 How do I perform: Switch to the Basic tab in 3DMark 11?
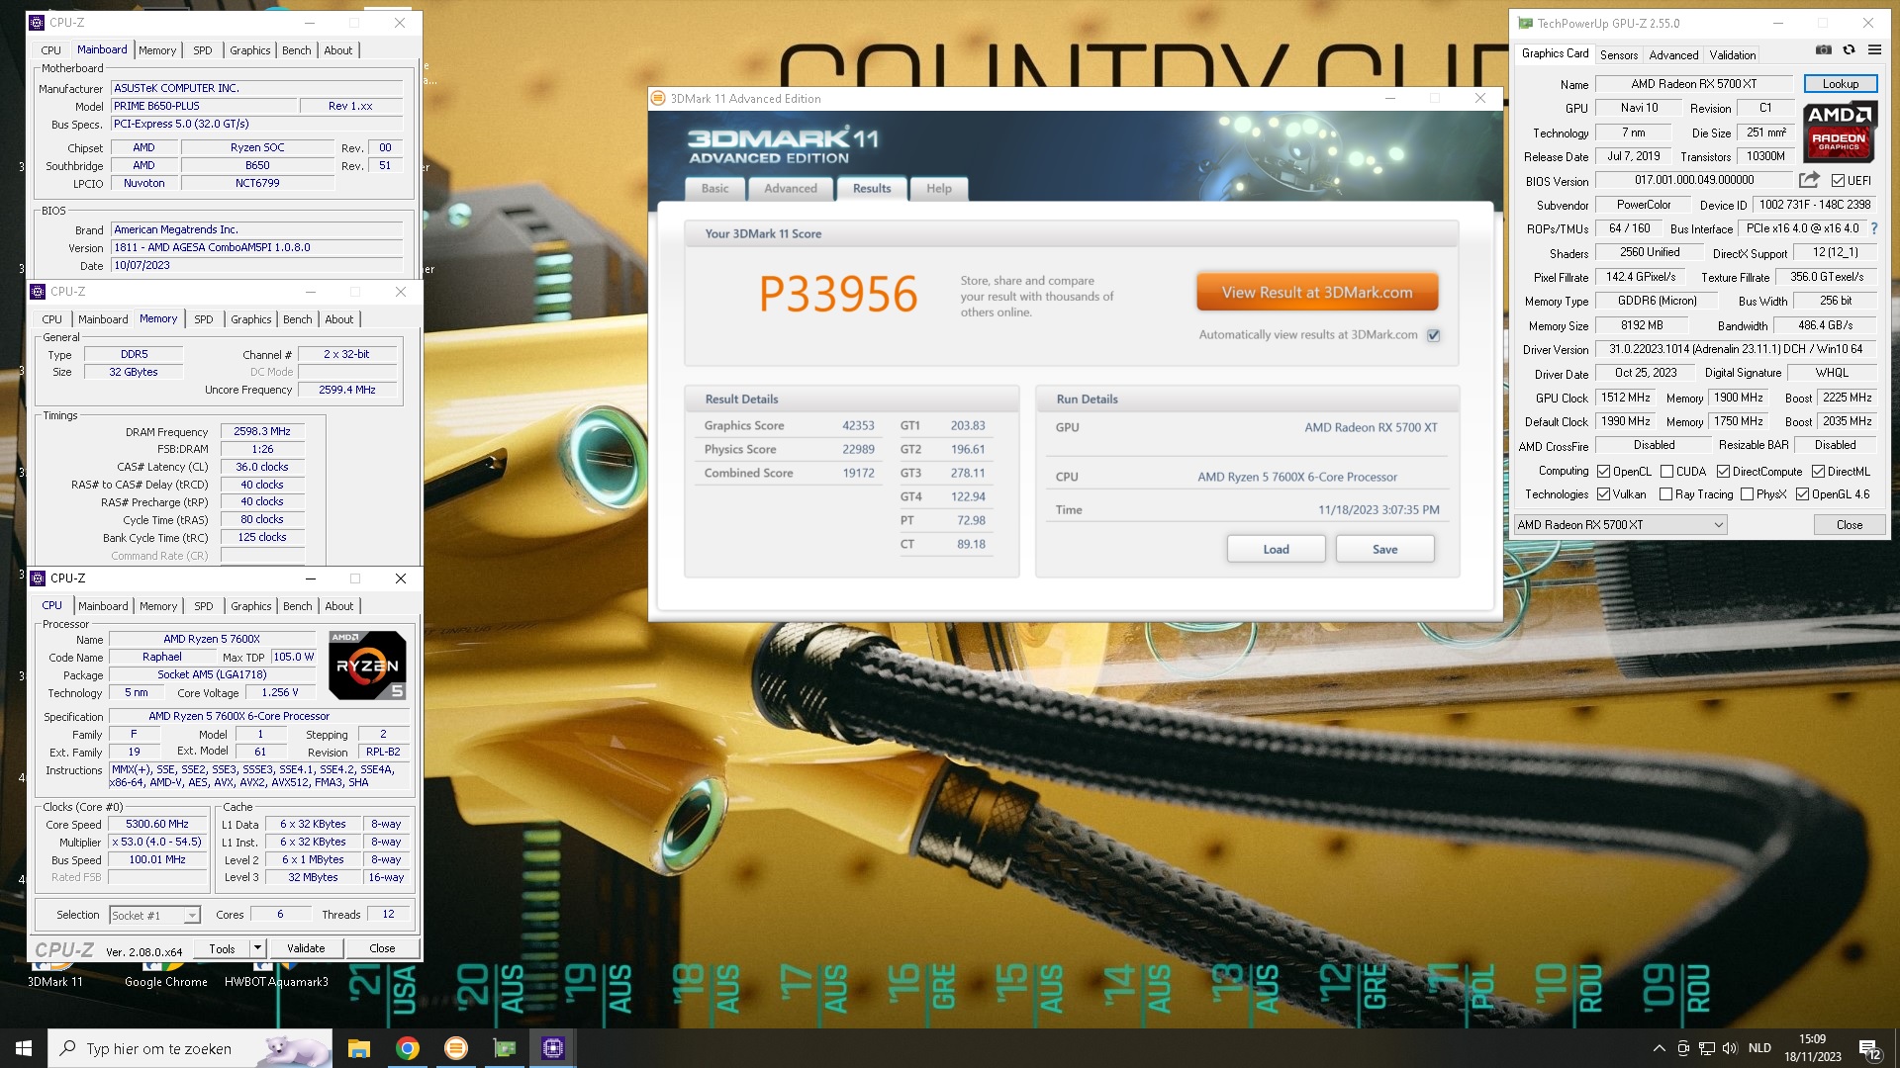point(714,189)
